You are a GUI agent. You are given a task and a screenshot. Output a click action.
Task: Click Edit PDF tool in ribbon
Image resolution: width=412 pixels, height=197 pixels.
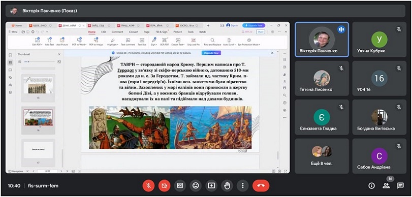click(x=37, y=42)
